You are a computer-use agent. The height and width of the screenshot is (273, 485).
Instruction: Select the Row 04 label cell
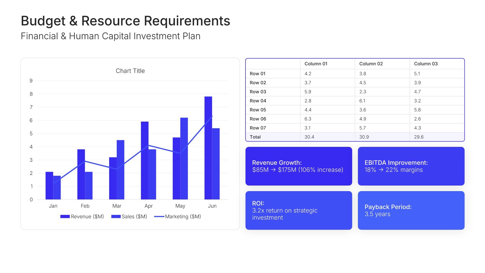(258, 101)
